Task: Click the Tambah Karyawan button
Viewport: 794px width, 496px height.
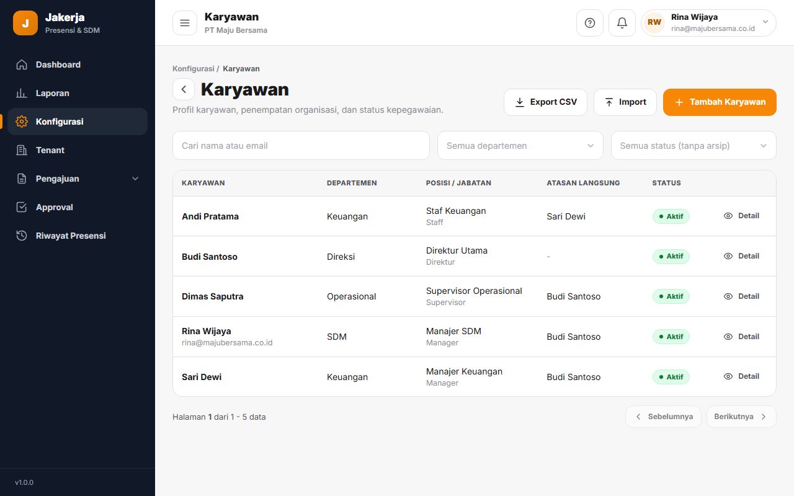Action: [720, 102]
